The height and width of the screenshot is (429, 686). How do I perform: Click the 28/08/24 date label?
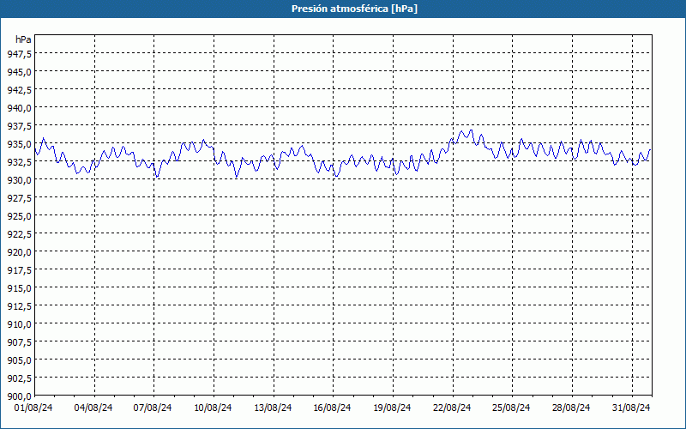pyautogui.click(x=571, y=408)
